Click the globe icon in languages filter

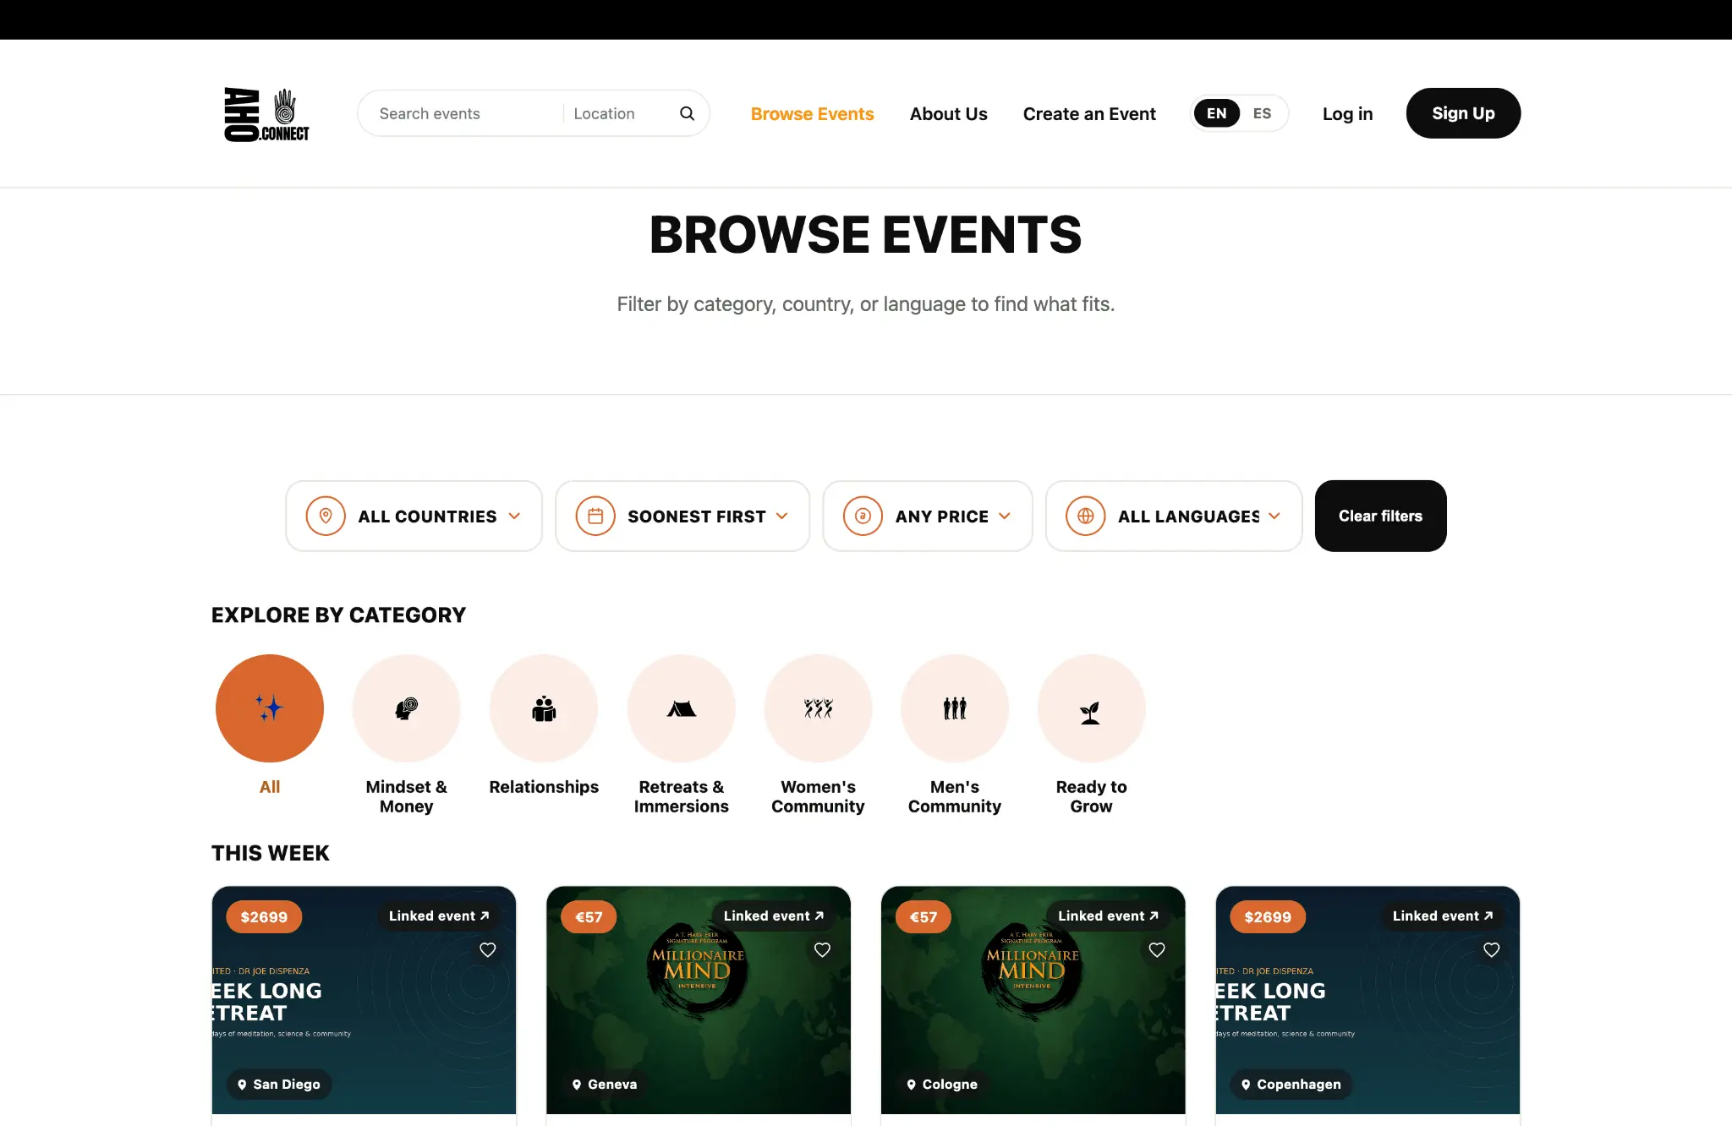click(x=1086, y=516)
